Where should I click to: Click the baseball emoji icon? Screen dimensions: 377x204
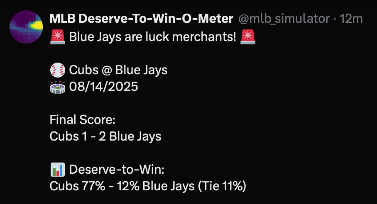57,70
